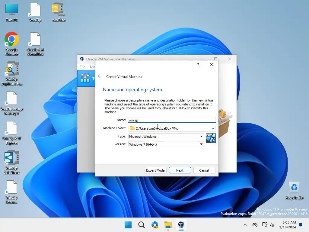Click the network status tray icon
Image resolution: width=309 pixels, height=232 pixels.
pos(264,225)
